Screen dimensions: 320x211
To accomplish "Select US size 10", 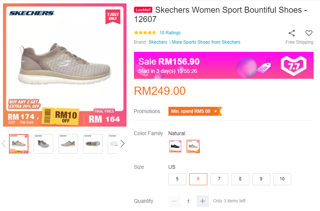I will 282,179.
